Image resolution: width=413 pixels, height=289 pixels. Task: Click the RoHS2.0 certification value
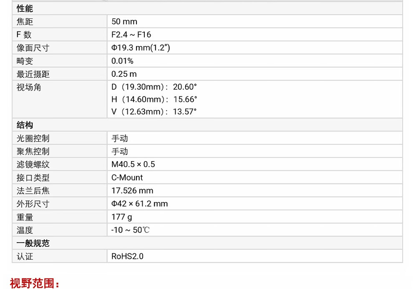pos(128,256)
